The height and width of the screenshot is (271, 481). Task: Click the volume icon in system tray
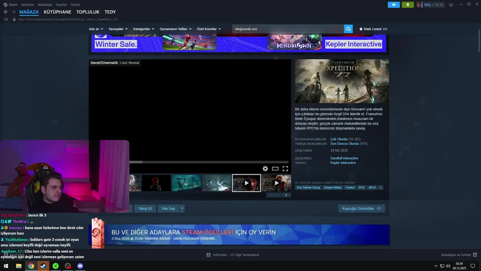tap(448, 266)
